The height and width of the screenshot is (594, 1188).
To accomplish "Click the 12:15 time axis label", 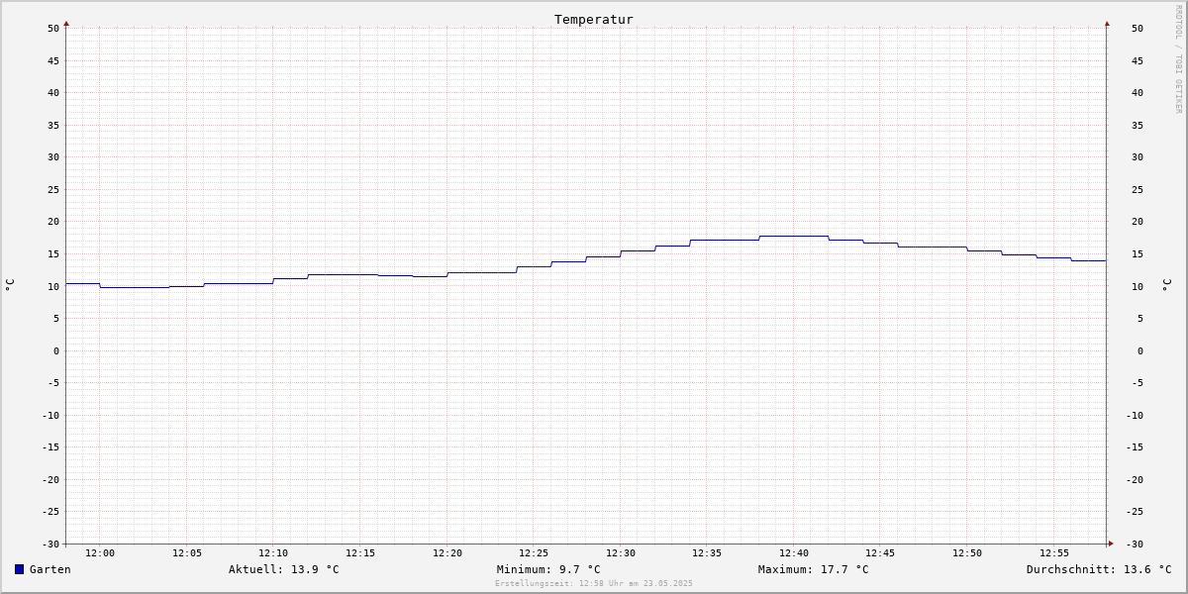I will tap(360, 553).
